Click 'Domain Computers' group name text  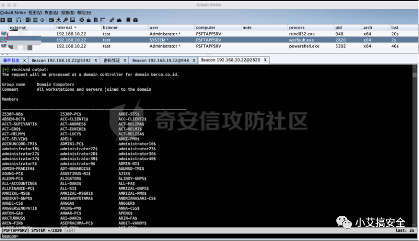click(x=55, y=85)
